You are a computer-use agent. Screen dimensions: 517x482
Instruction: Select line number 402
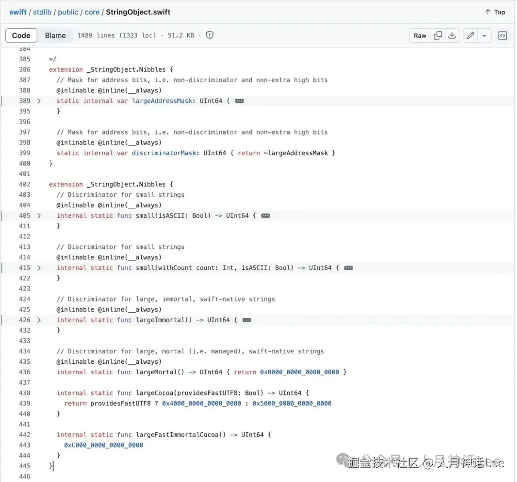click(x=24, y=184)
